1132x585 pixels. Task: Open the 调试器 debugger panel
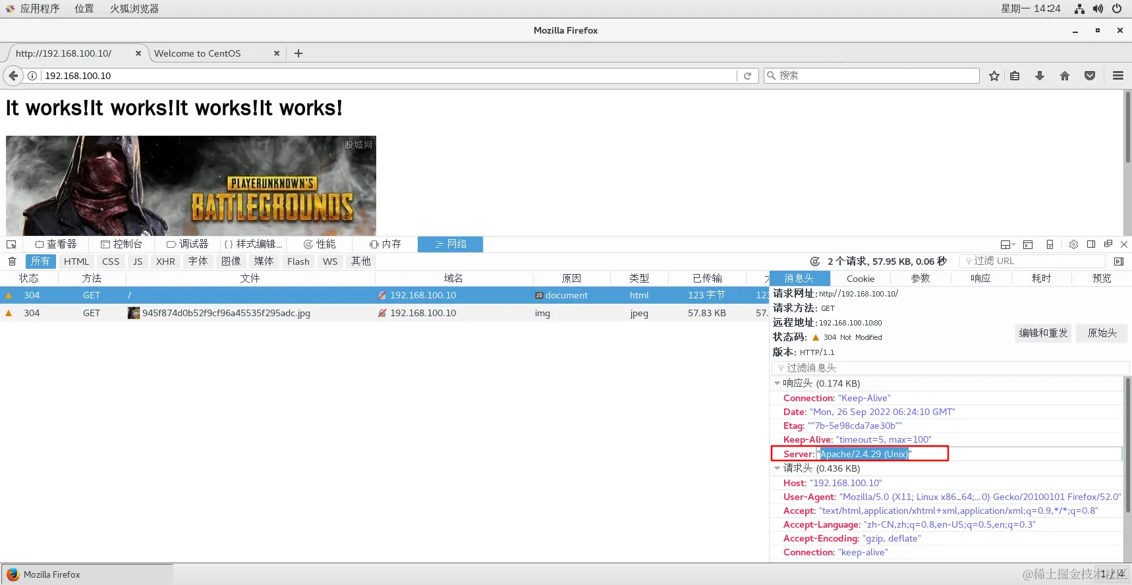point(187,244)
